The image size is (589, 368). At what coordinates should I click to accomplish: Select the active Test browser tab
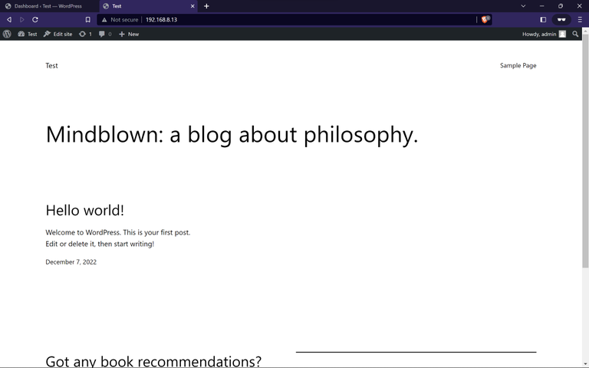[x=146, y=6]
